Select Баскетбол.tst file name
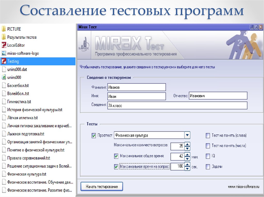264x197 pixels. pos(18,86)
